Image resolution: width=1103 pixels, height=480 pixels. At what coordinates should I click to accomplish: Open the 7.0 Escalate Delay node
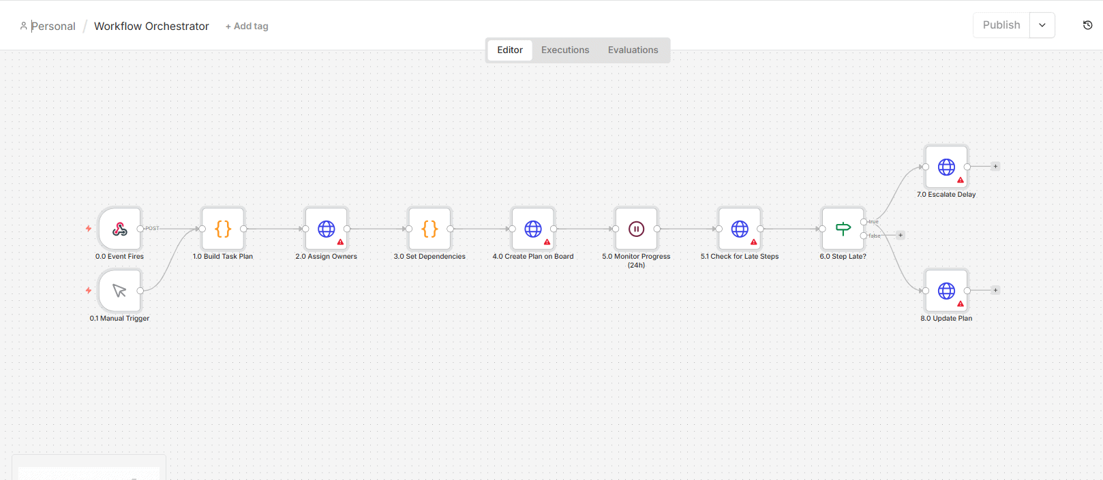(946, 167)
